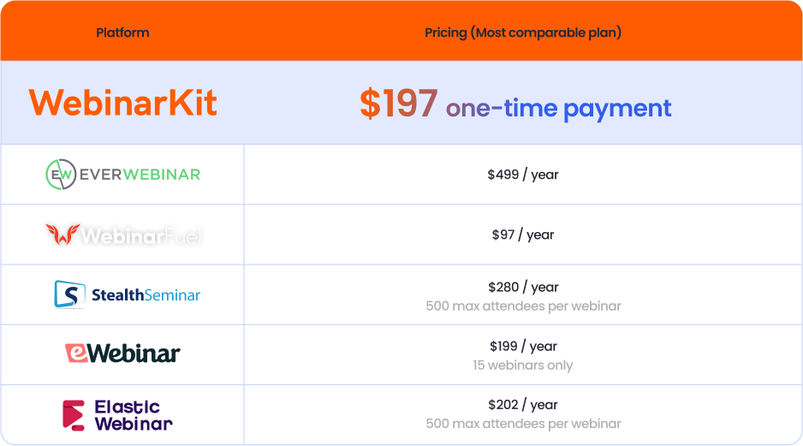Click the Elastic Webinar pink E icon

click(74, 414)
